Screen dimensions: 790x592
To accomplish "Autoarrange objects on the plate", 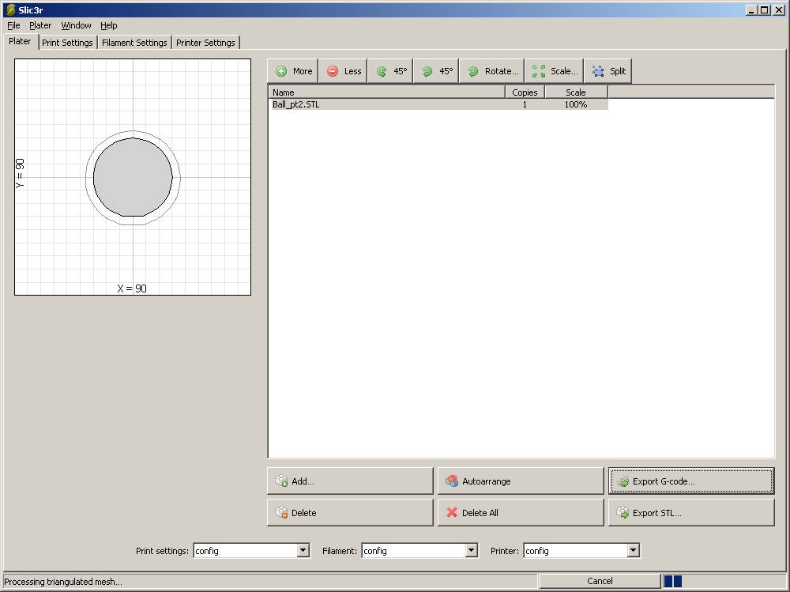I will (x=521, y=481).
